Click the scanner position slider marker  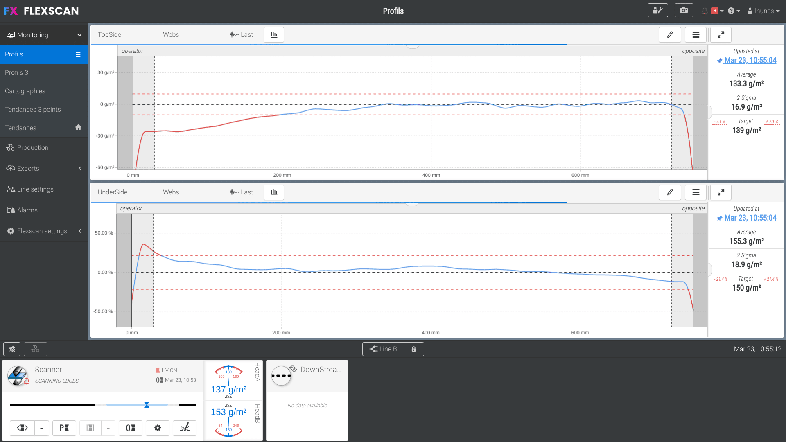147,405
